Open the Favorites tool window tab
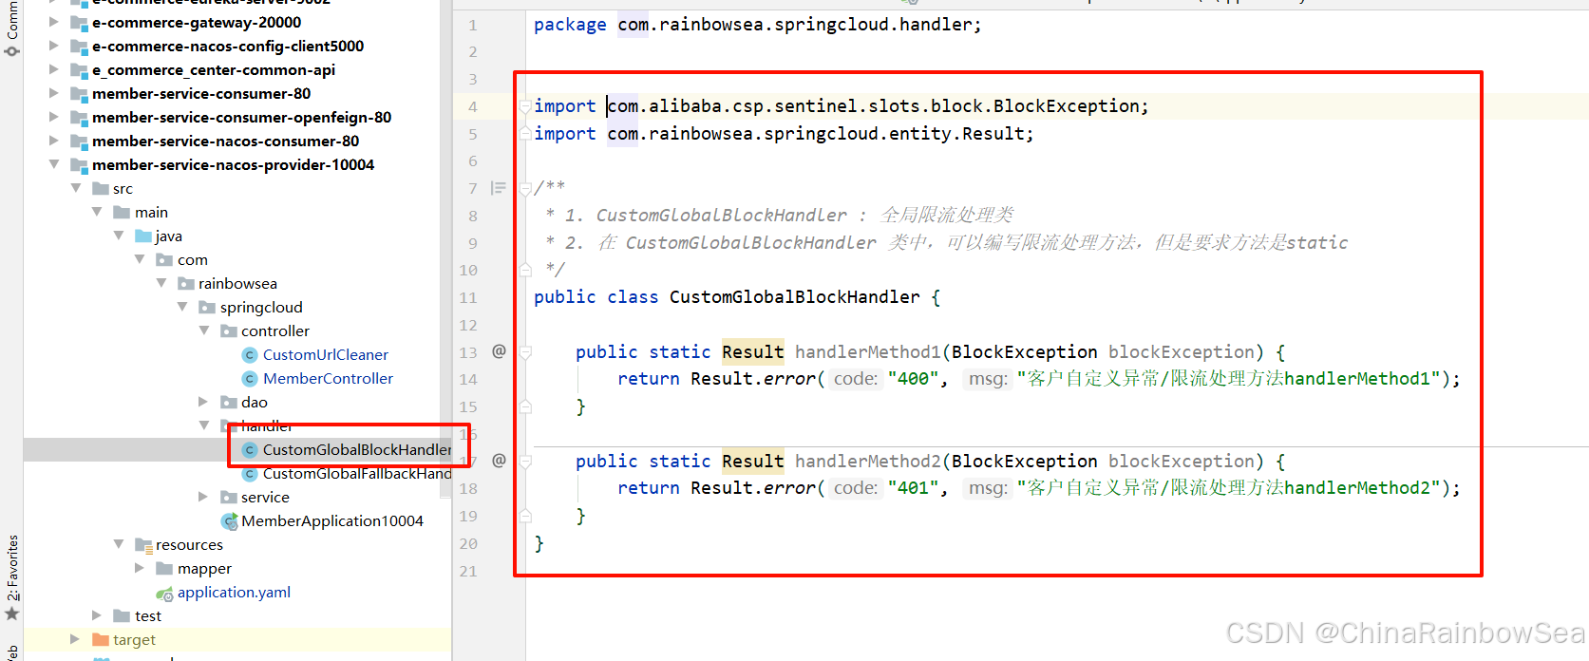Screen dimensions: 1589x661 point(12,568)
